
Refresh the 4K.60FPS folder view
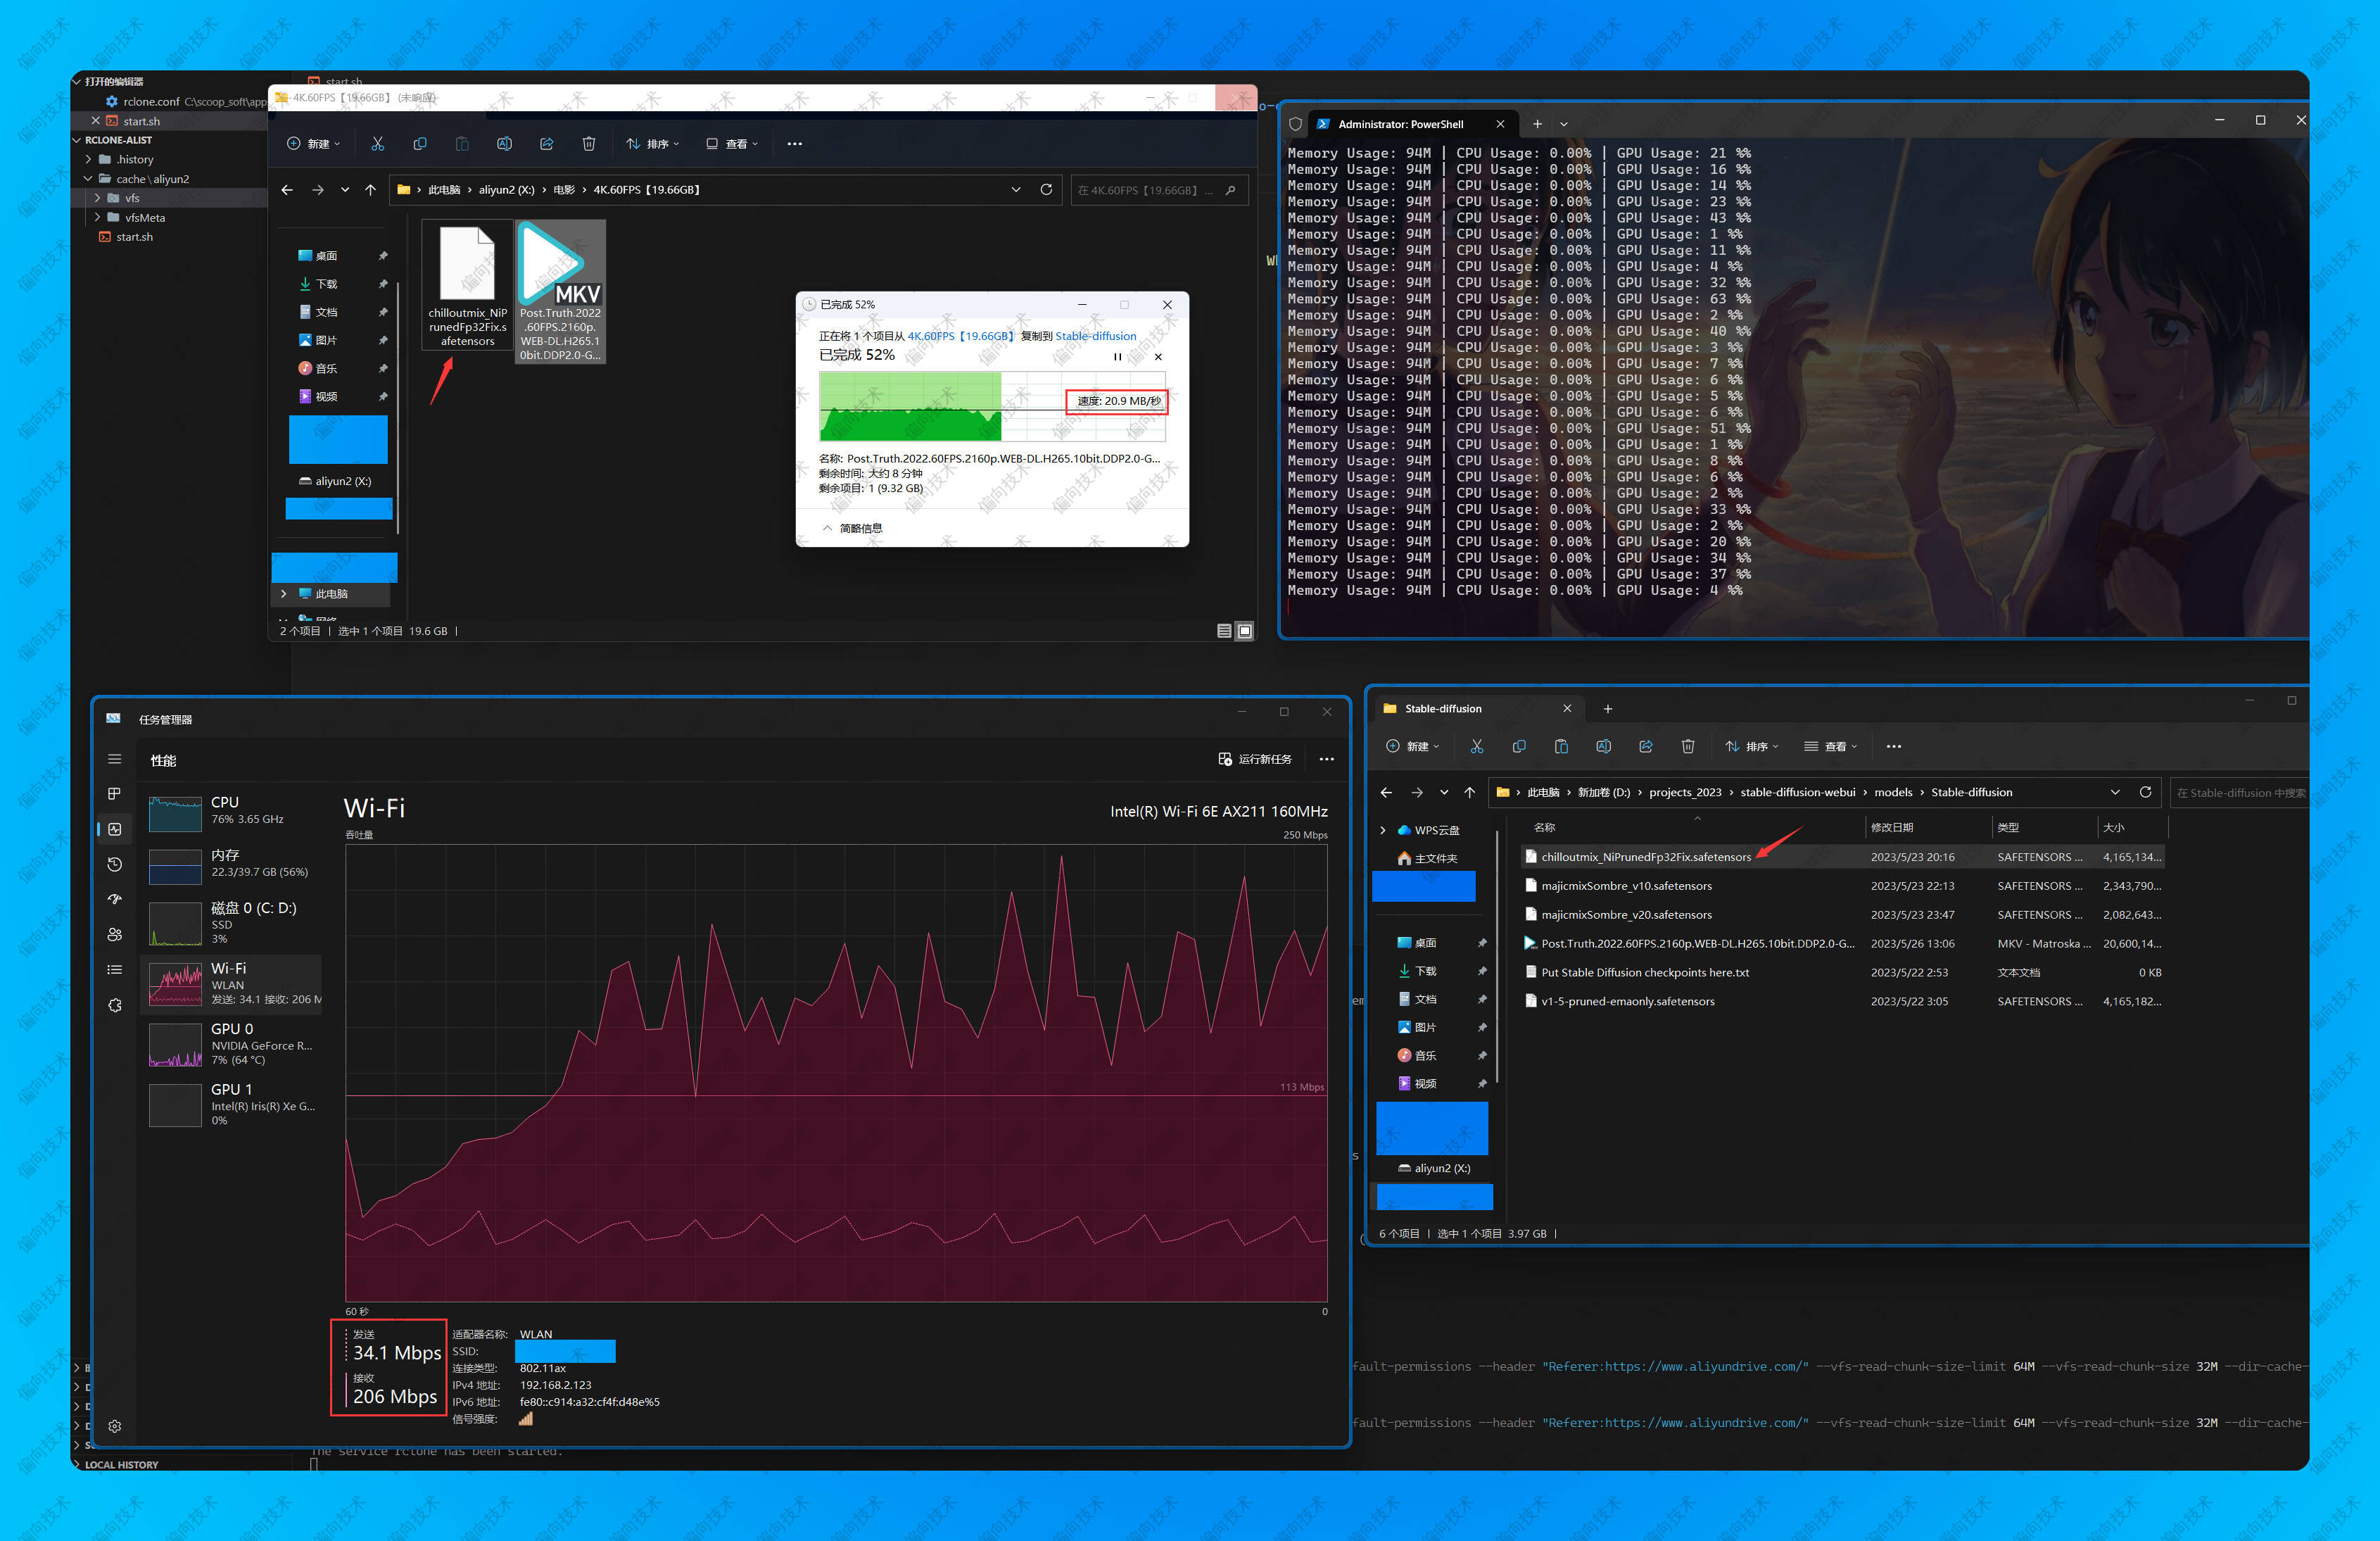coord(1046,189)
